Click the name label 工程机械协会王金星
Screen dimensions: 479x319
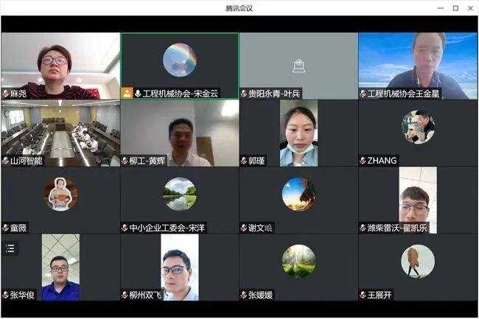point(403,94)
